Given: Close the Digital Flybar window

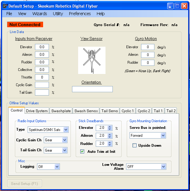Looking at the screenshot, I should coord(185,6).
